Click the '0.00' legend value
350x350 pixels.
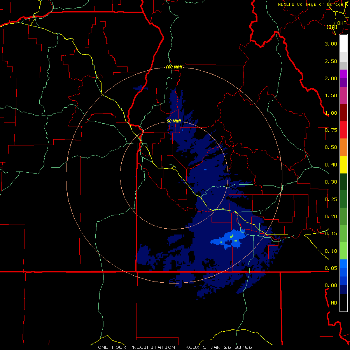click(x=331, y=285)
